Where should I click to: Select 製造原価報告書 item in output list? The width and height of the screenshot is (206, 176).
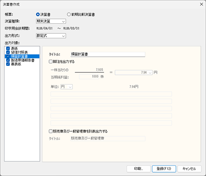pyautogui.click(x=23, y=60)
